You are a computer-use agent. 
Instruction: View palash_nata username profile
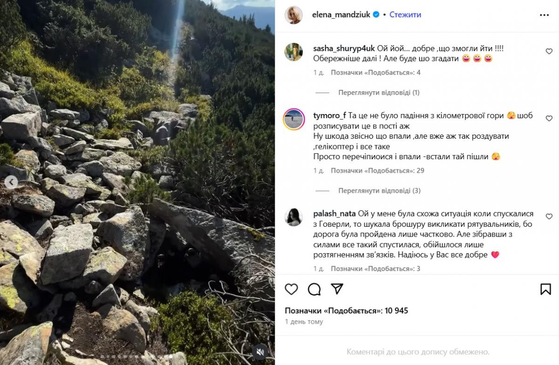pyautogui.click(x=334, y=214)
